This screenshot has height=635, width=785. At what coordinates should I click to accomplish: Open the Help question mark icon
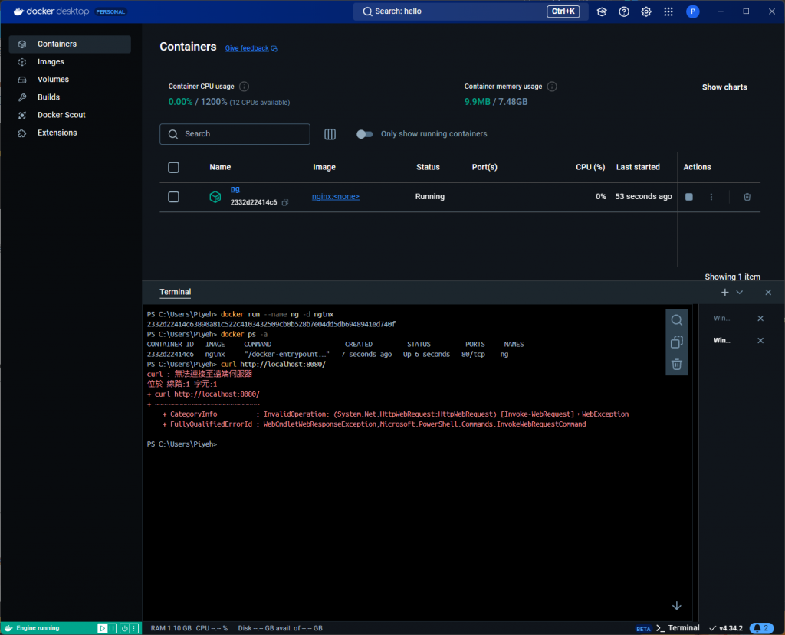coord(624,11)
